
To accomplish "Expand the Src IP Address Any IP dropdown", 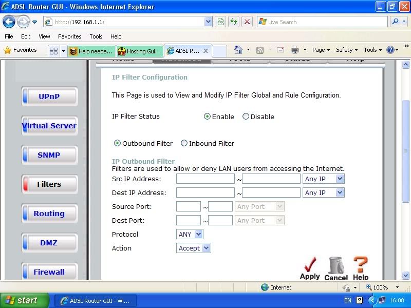I will pyautogui.click(x=324, y=179).
